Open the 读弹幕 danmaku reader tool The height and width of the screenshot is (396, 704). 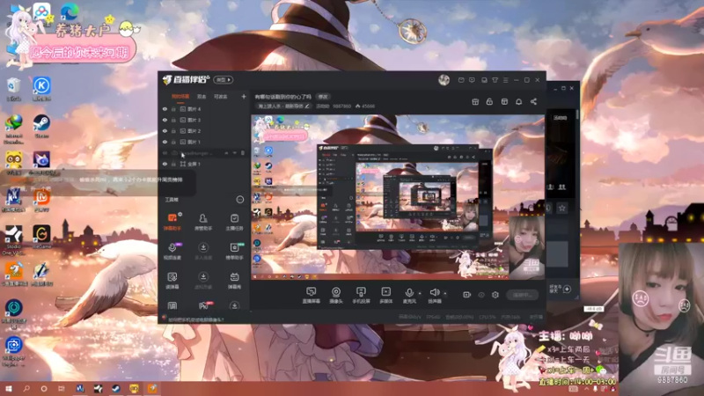pos(172,280)
